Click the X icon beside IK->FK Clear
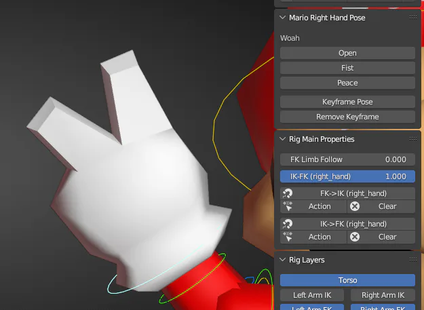The height and width of the screenshot is (310, 424). [x=355, y=237]
